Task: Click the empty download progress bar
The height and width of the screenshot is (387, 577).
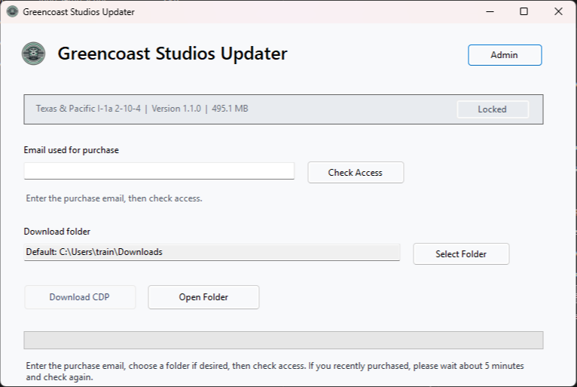Action: [283, 339]
